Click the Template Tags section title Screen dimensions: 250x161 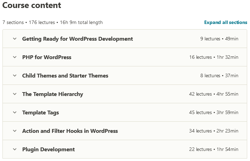click(41, 113)
